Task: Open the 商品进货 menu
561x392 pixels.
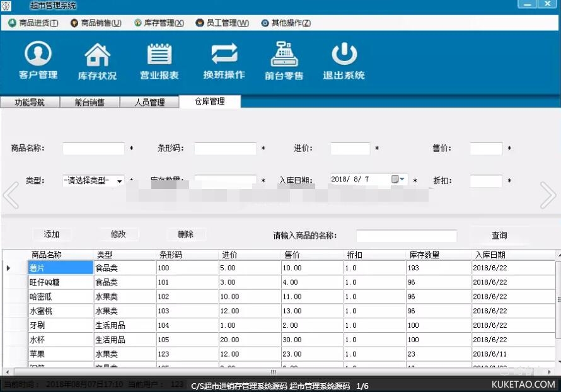Action: tap(33, 23)
